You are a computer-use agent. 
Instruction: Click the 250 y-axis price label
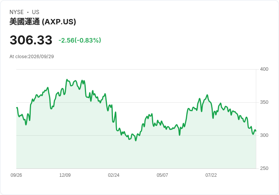[264, 168]
